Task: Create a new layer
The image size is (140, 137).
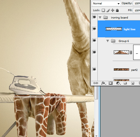Action: (x=133, y=83)
